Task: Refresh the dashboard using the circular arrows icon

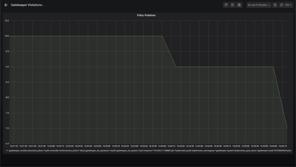Action: pyautogui.click(x=282, y=5)
